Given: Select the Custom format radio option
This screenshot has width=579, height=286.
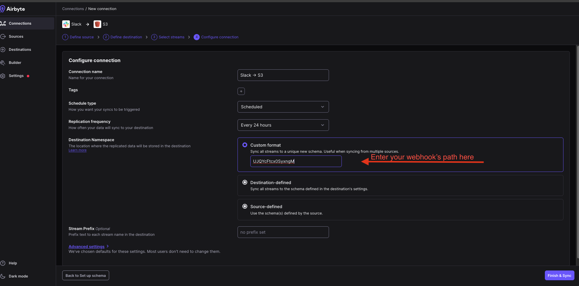Looking at the screenshot, I should tap(245, 145).
